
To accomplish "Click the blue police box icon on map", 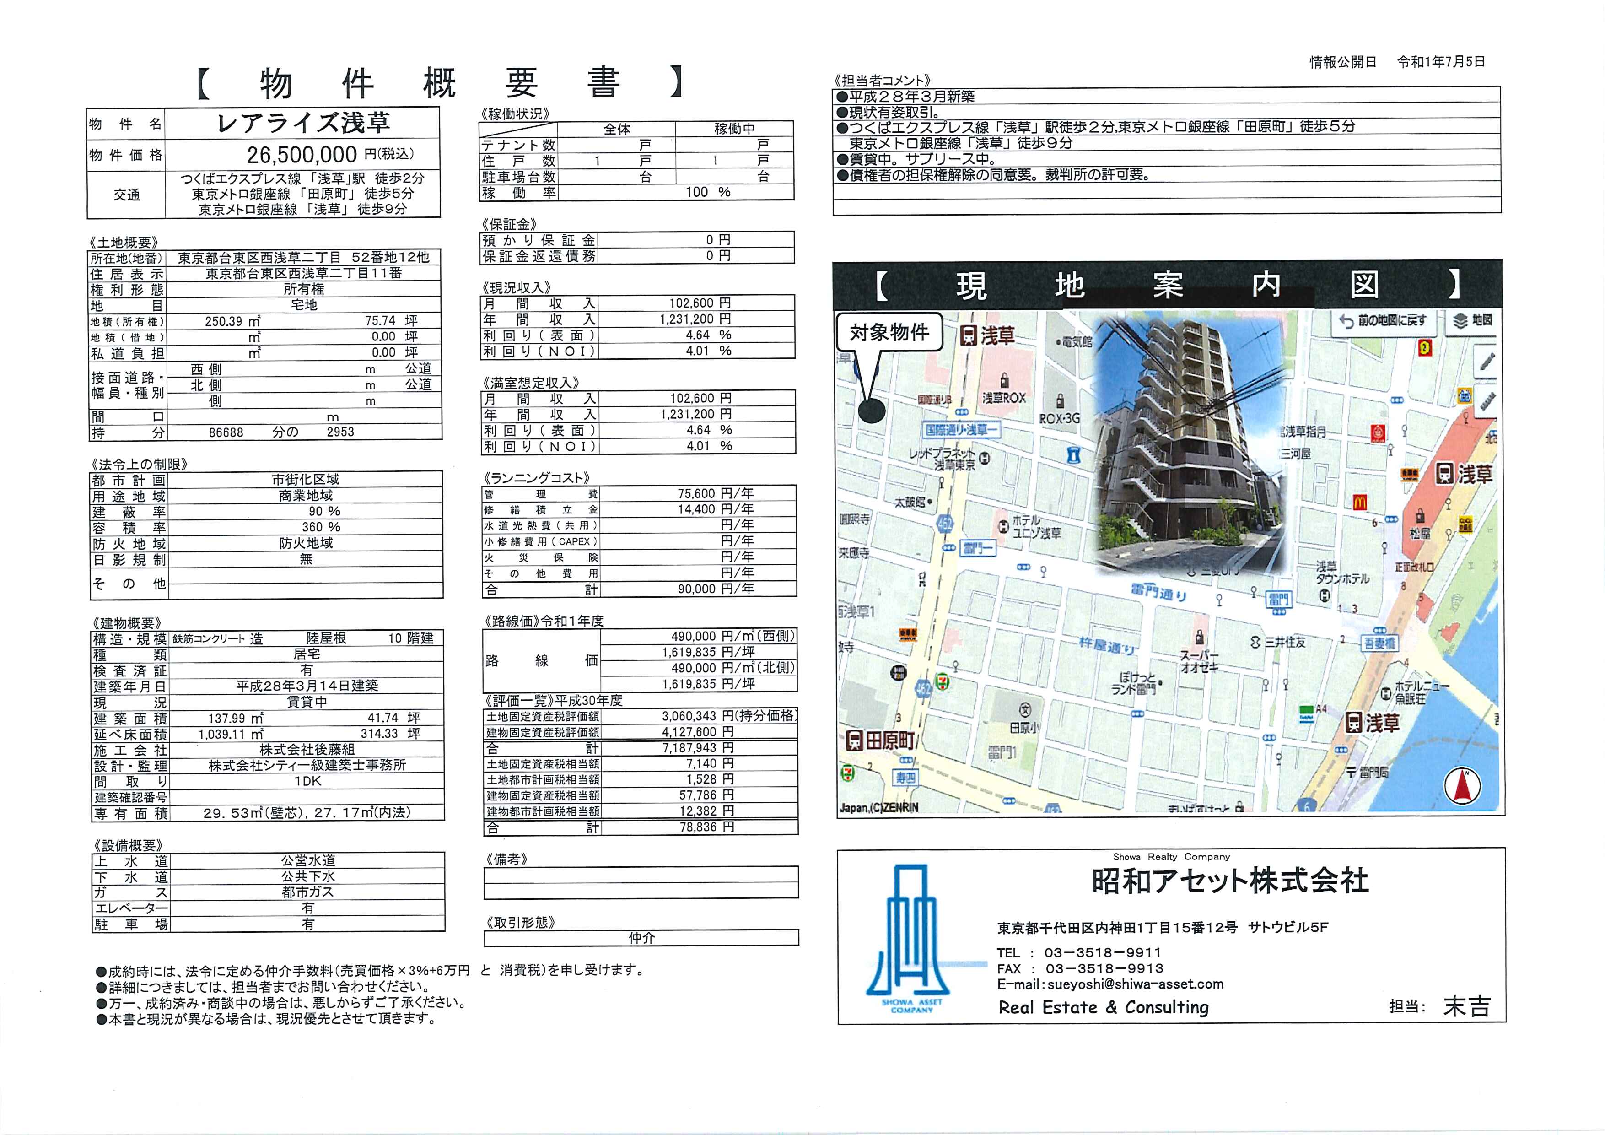I will [x=1074, y=454].
